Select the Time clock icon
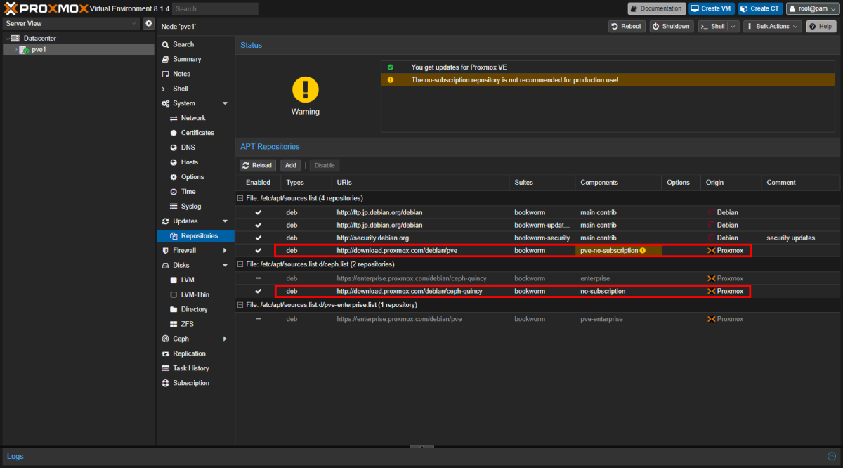 pos(174,192)
